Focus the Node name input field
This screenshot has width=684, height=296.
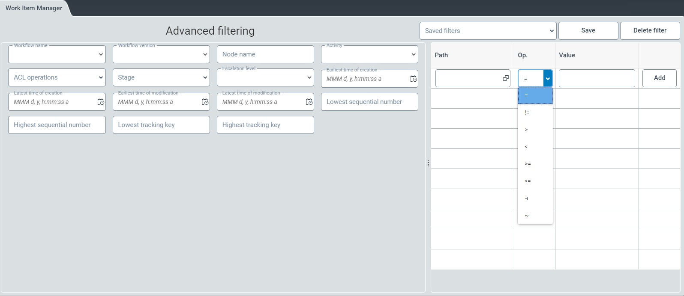pos(265,54)
